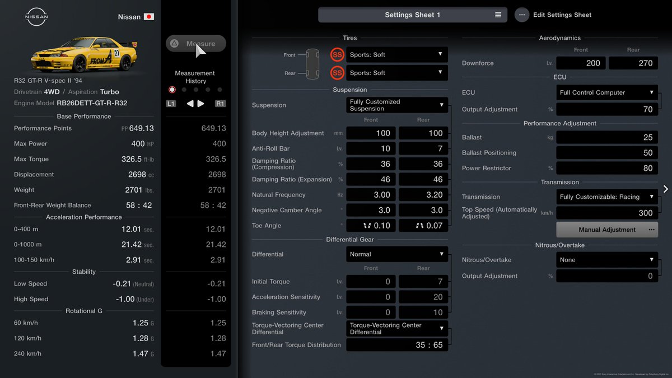Open the rear tires Sports: Soft dropdown
Viewport: 672px width, 378px height.
397,72
